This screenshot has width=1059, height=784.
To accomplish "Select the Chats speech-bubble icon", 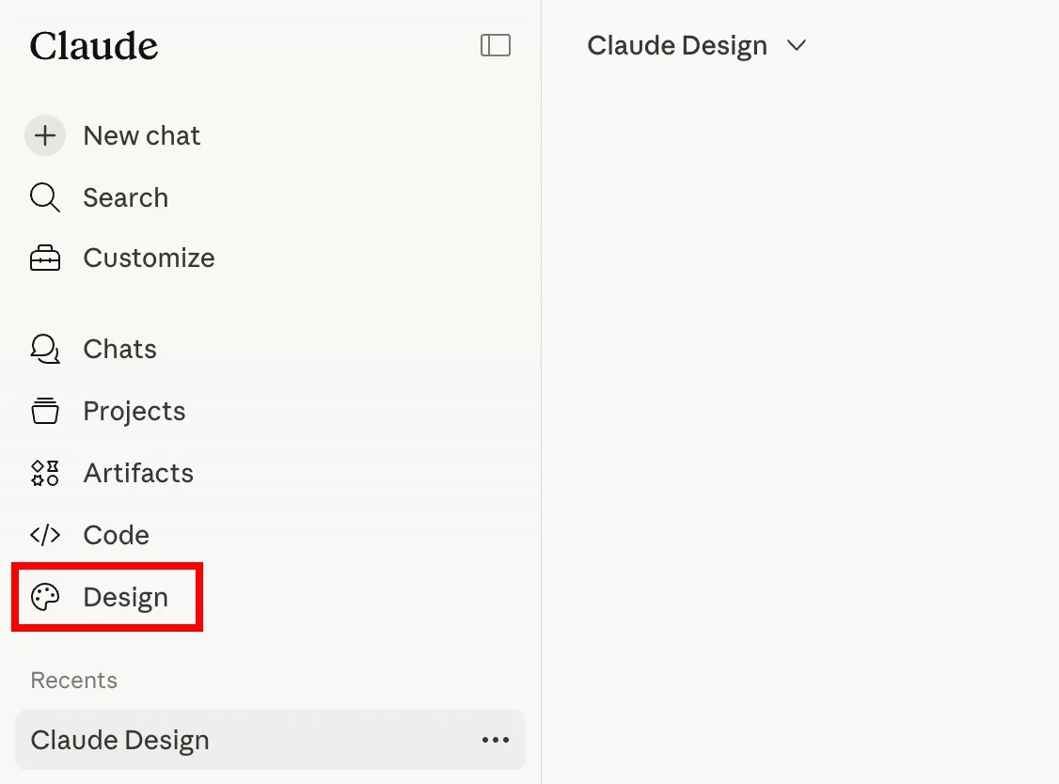I will [x=44, y=349].
